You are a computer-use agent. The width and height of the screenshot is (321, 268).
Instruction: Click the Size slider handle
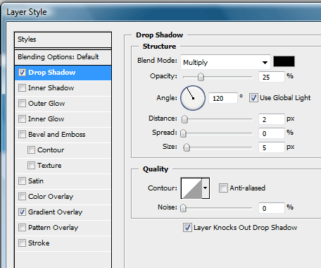[187, 147]
